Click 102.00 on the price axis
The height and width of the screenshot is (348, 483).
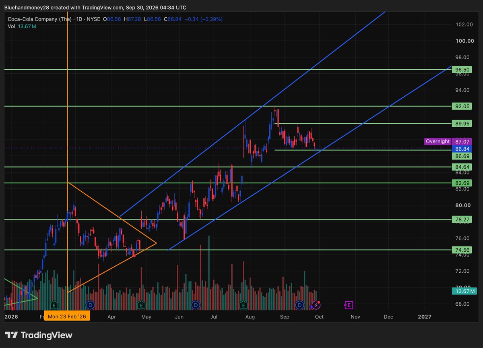point(464,24)
